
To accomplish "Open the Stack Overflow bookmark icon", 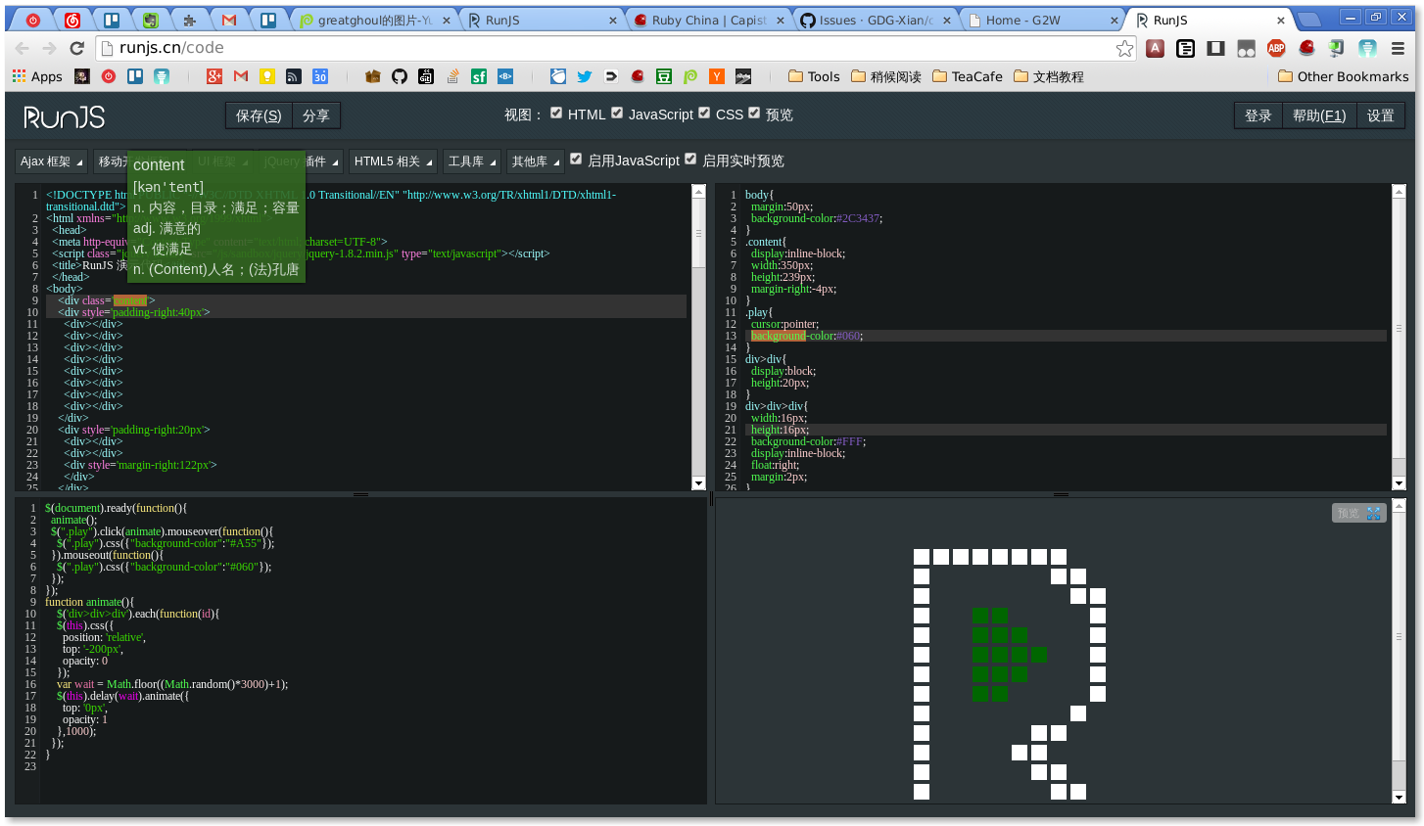I will tap(452, 76).
